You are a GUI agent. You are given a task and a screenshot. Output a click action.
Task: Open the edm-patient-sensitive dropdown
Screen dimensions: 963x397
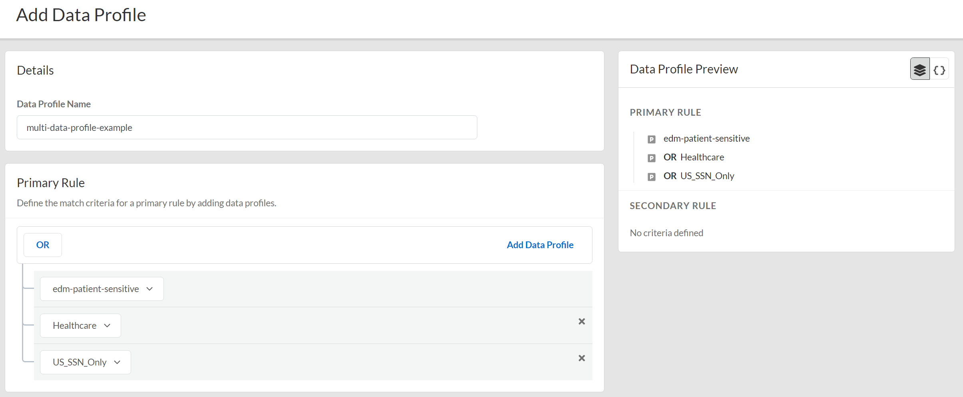(102, 289)
